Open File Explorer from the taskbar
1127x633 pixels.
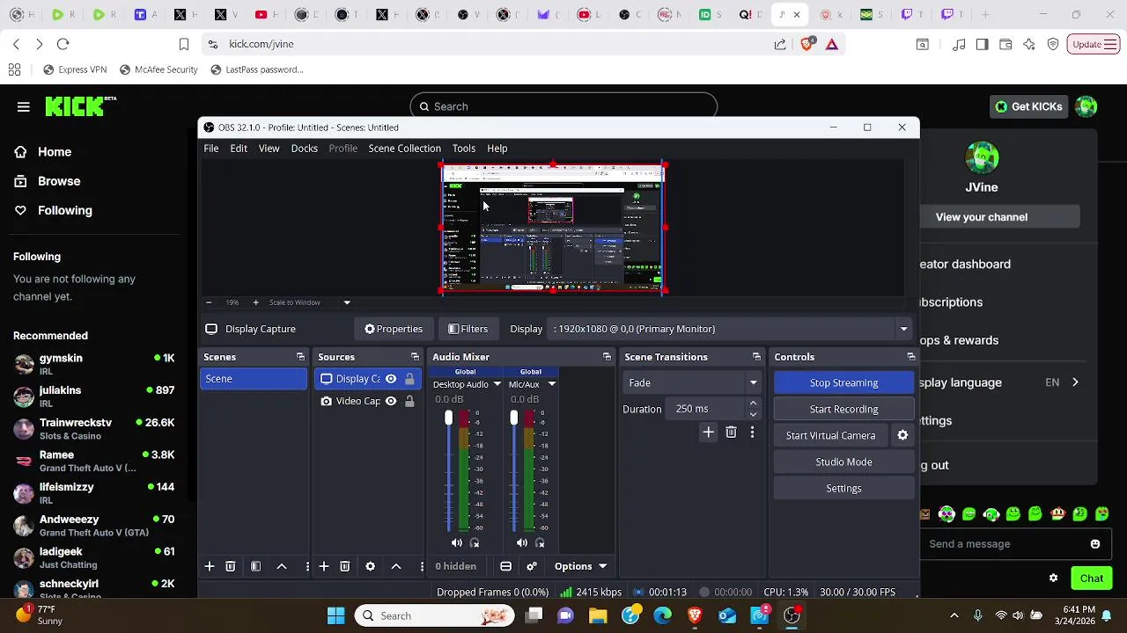[x=598, y=615]
